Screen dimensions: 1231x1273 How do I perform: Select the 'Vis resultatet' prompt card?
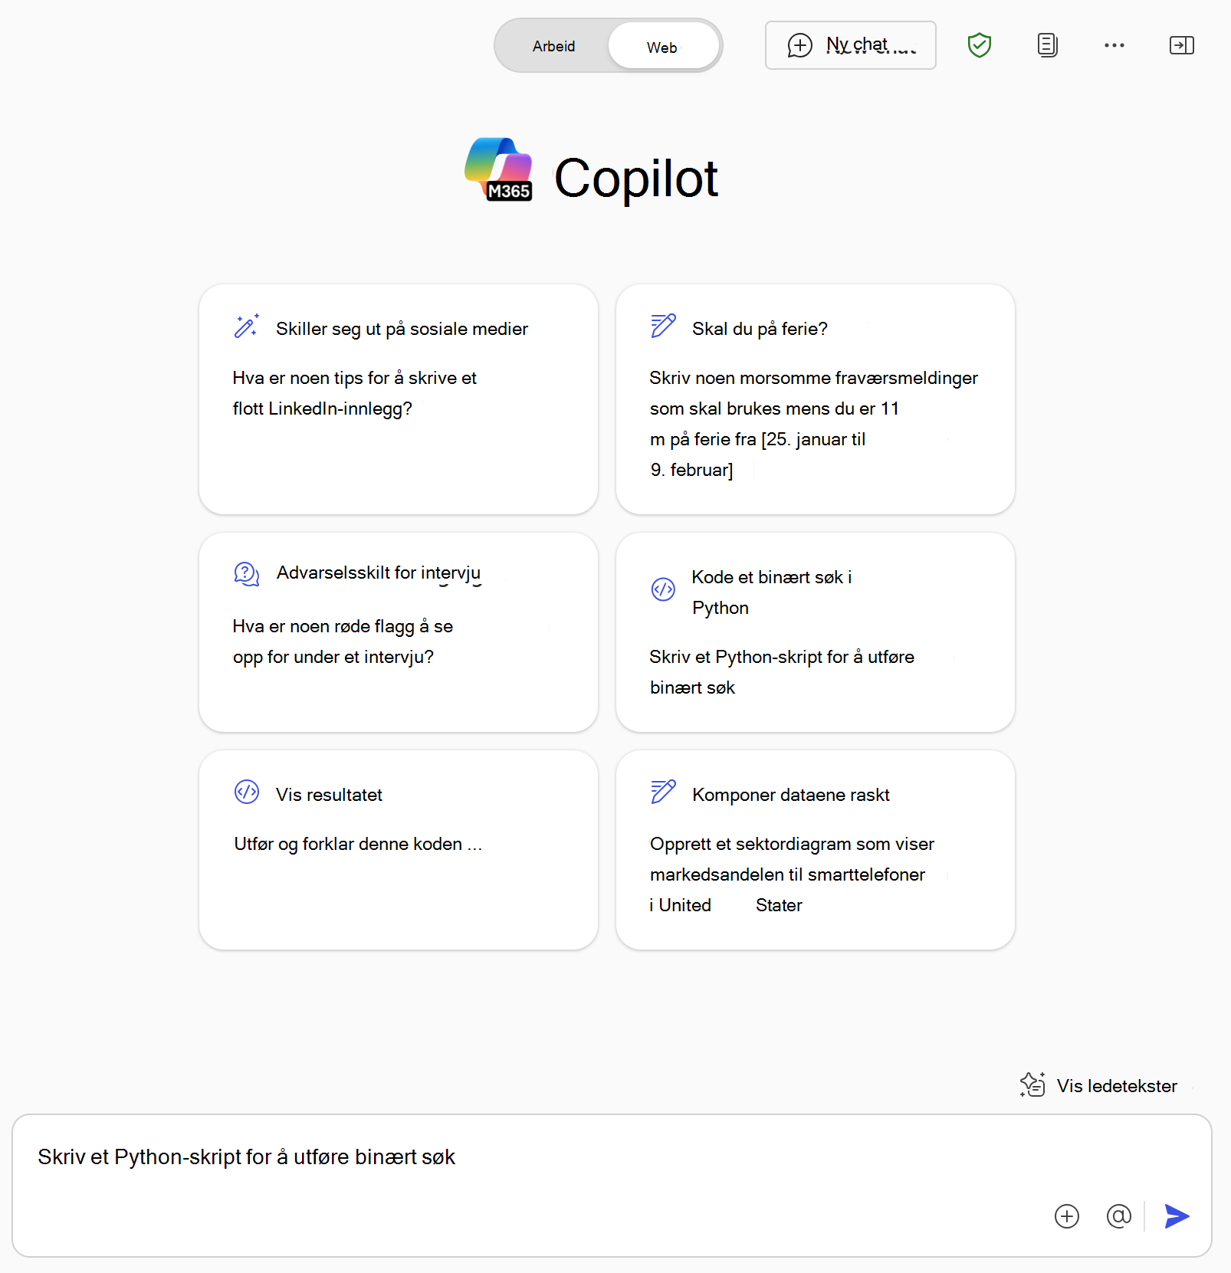pyautogui.click(x=398, y=850)
